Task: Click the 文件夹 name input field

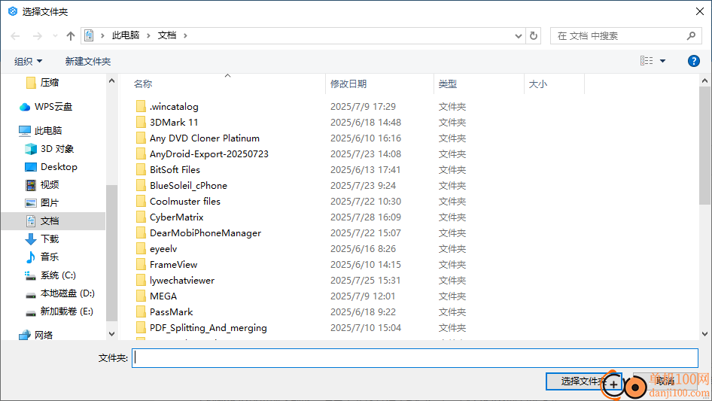Action: pos(415,358)
